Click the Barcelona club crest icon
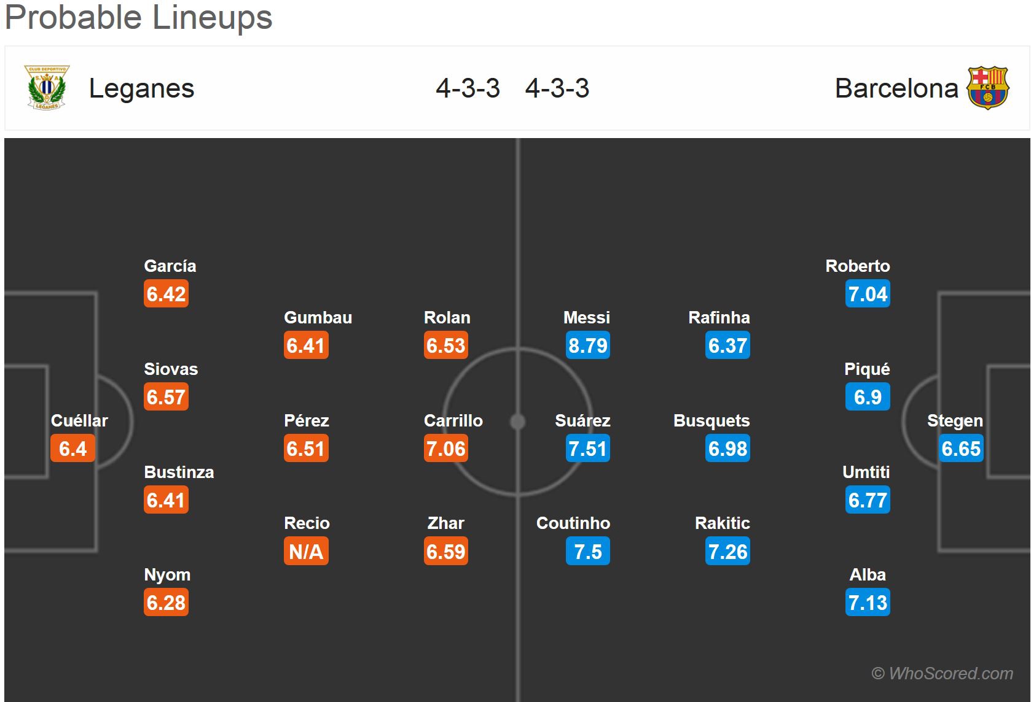 coord(987,88)
